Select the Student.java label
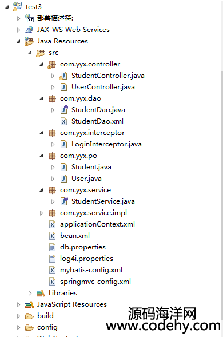The height and width of the screenshot is (337, 223). tap(91, 167)
